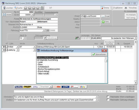The width and height of the screenshot is (139, 110).
Task: Close the Artikelbeschreibung Volltextanzeige dialog
Action: 104,51
